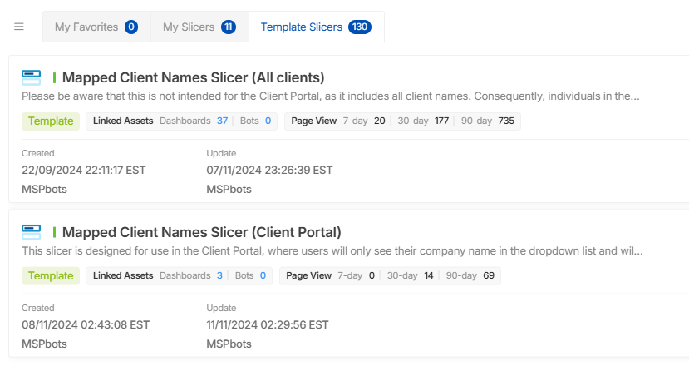
Task: Switch to the My Favorites tab
Action: tap(96, 27)
